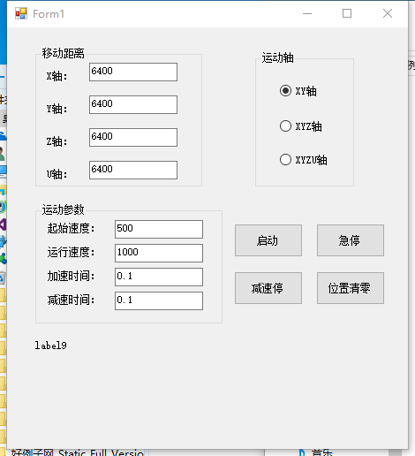Screen dimensions: 415x456
Task: Click the 减速停 decelerate stop button
Action: point(268,288)
